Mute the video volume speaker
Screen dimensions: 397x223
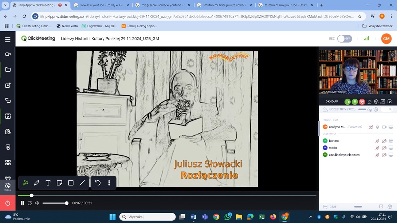click(37, 203)
